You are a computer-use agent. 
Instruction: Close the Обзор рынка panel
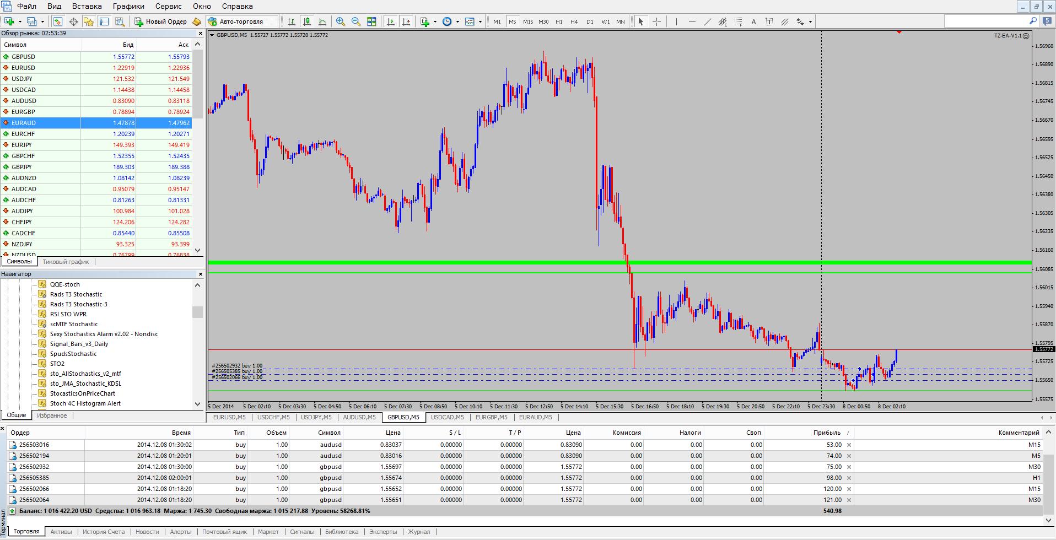pyautogui.click(x=201, y=33)
